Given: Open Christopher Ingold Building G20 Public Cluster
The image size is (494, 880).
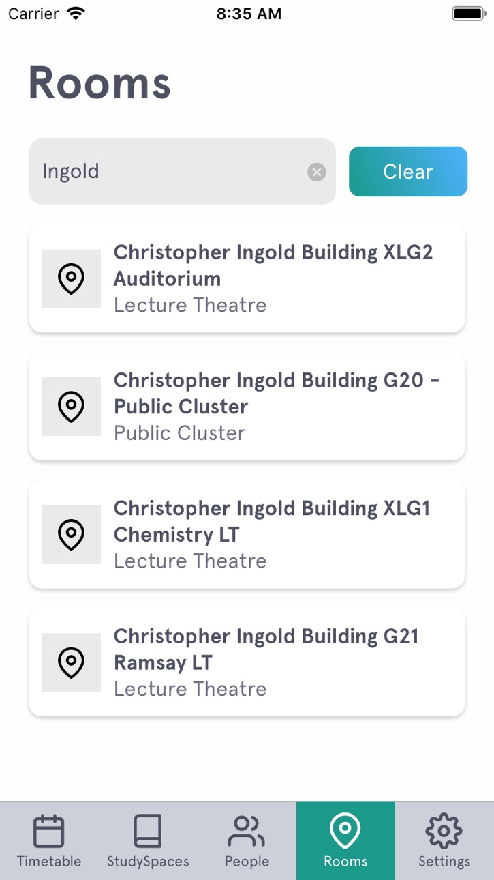Looking at the screenshot, I should 247,406.
